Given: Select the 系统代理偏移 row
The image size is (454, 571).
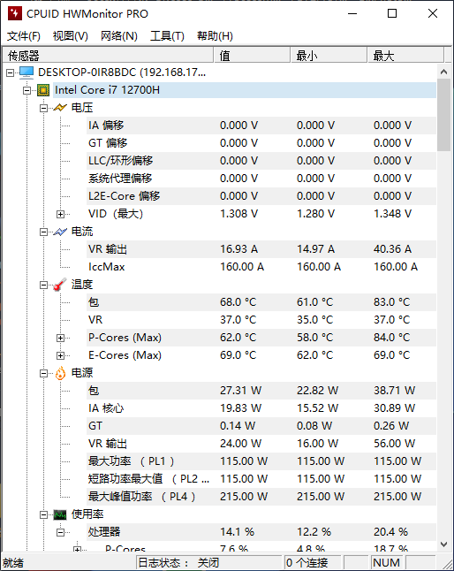Looking at the screenshot, I should 261,179.
